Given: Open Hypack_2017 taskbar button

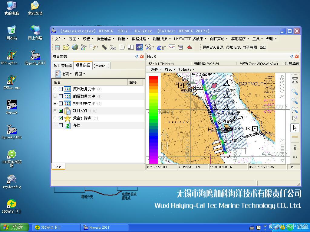Looking at the screenshot, I should [104, 227].
